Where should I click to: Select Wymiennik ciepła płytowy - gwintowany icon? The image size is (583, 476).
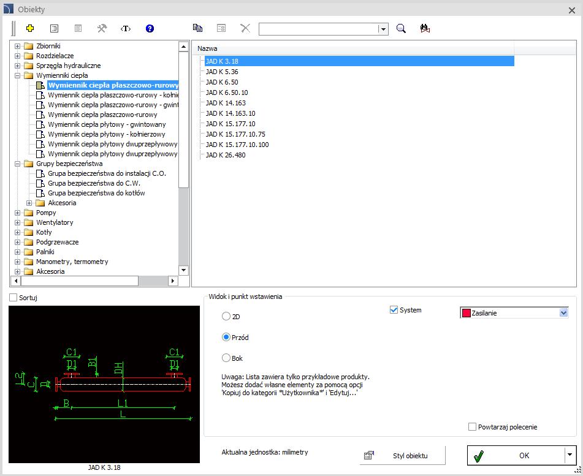40,124
